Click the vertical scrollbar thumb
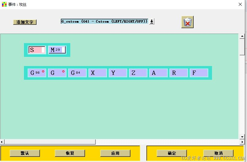247x162 pixels. [x=242, y=47]
